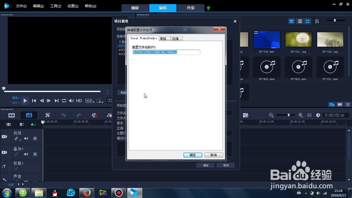Open the customize toolbar tools icon
This screenshot has height=198, width=352.
(x=48, y=115)
